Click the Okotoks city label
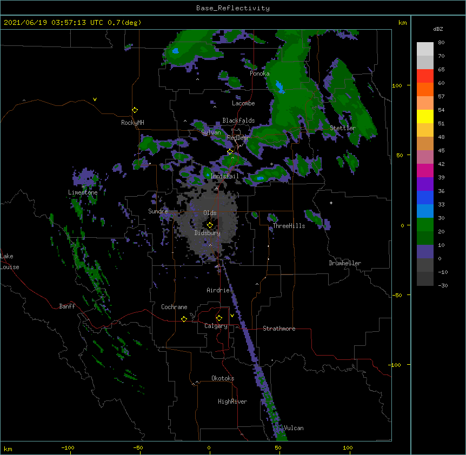 point(223,378)
